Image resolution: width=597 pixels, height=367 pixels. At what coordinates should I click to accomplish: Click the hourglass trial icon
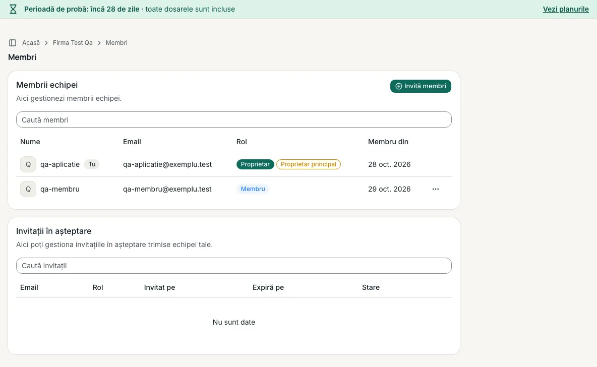click(x=13, y=9)
